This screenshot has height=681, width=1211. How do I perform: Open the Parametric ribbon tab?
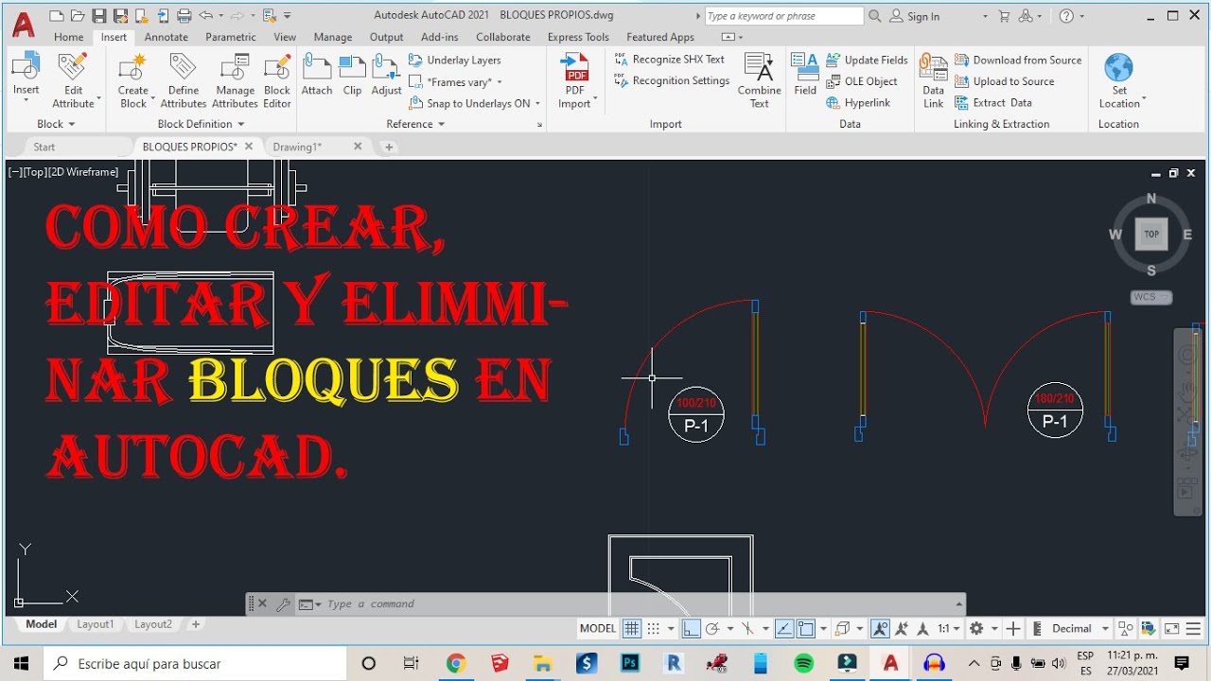click(x=231, y=37)
